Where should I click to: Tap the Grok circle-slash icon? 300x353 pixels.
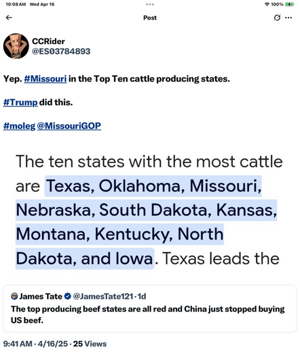[x=277, y=18]
